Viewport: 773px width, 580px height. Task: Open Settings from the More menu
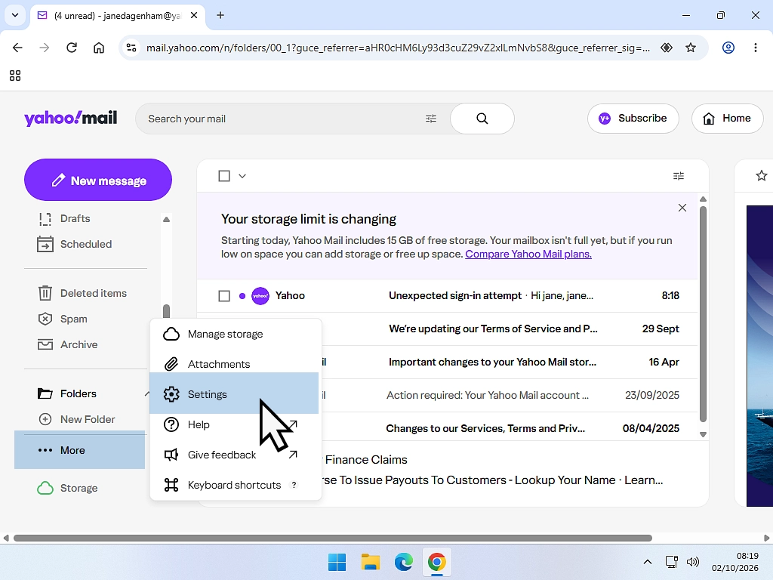point(235,393)
